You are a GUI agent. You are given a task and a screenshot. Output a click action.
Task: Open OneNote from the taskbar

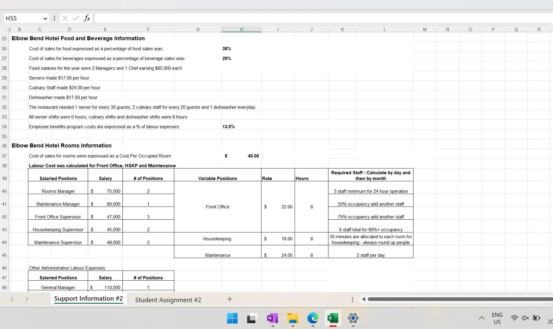pyautogui.click(x=272, y=318)
